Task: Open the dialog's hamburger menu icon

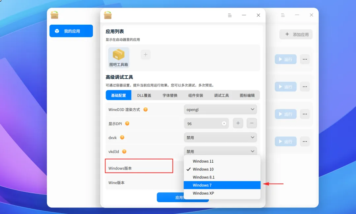Action: click(230, 15)
